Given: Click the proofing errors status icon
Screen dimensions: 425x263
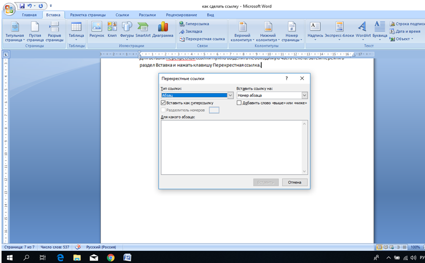Looking at the screenshot, I should click(78, 247).
